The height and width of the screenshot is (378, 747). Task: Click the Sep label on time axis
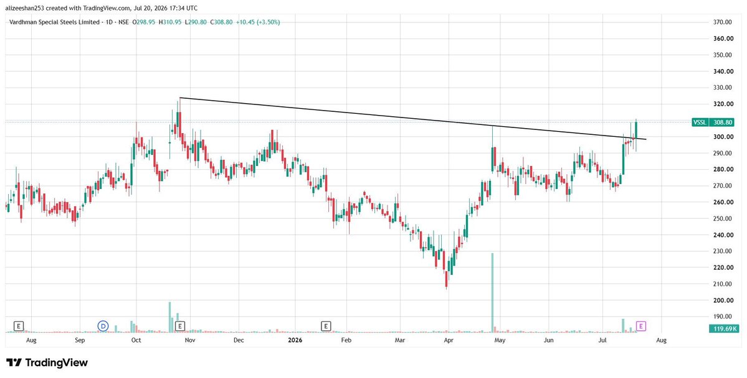(80, 341)
